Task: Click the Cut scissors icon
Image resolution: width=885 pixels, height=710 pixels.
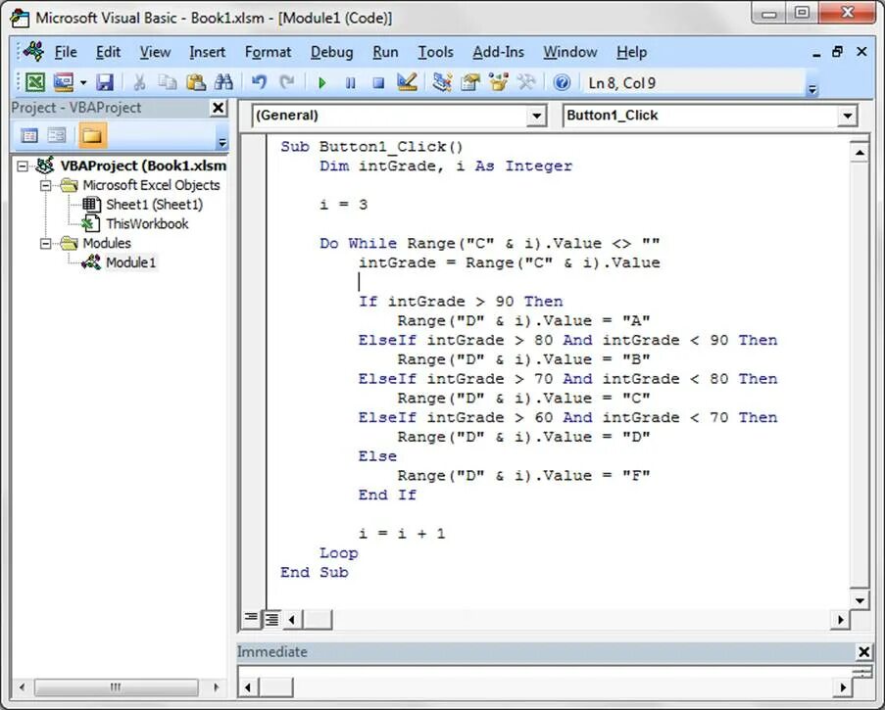Action: (x=139, y=82)
